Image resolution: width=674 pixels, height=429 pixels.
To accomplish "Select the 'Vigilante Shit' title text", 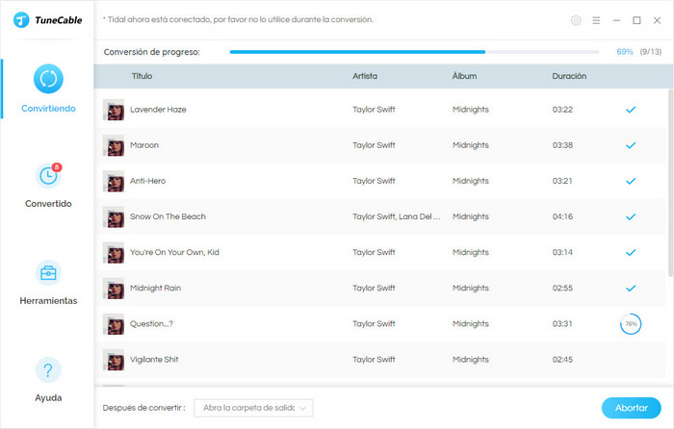I will click(154, 360).
